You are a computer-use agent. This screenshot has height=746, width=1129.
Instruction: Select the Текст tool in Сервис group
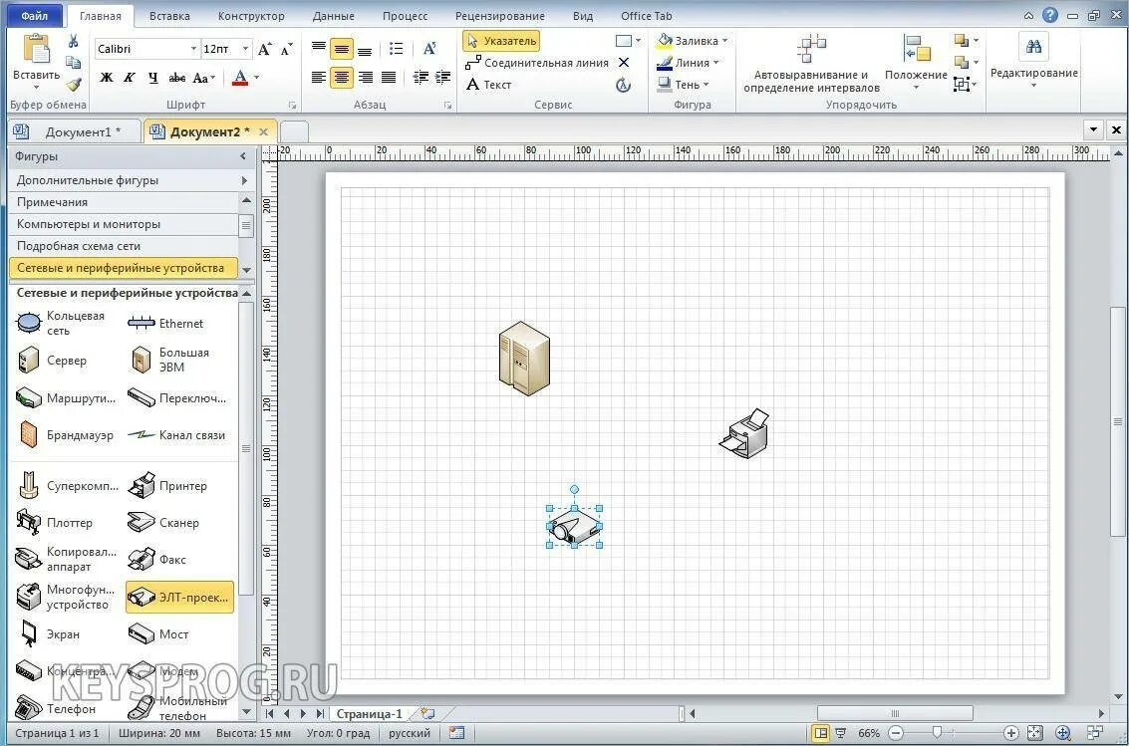[494, 85]
